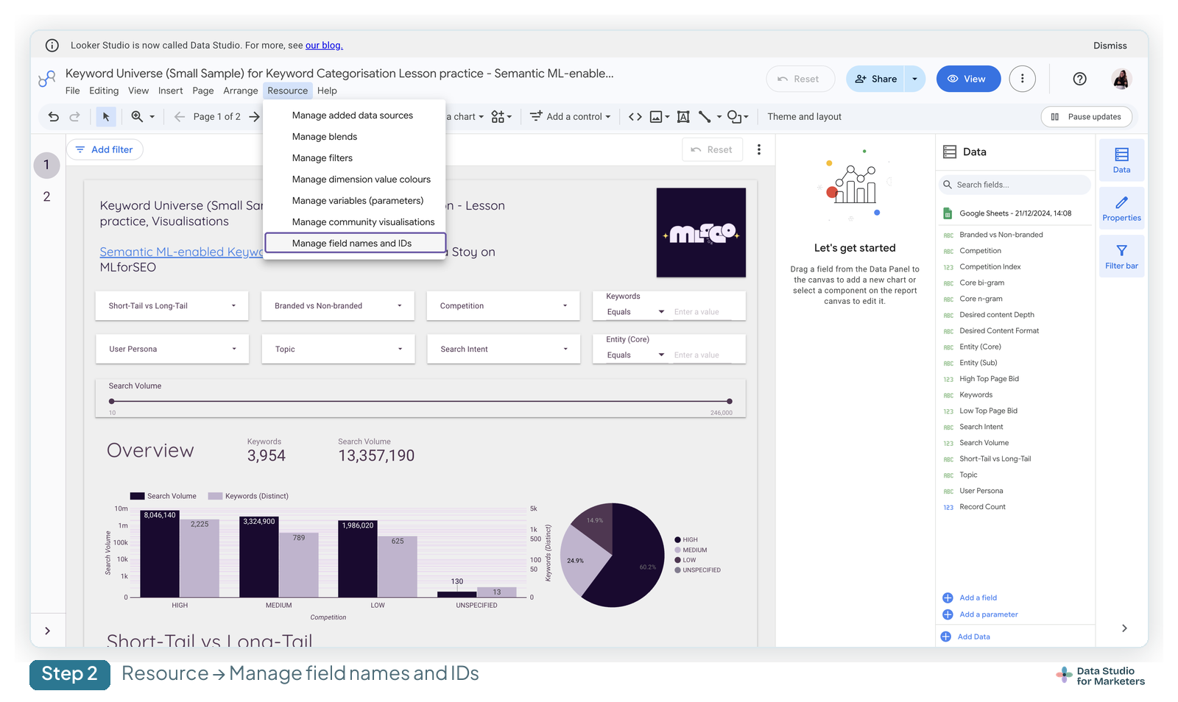The width and height of the screenshot is (1178, 702).
Task: Open the Filter bar side tab
Action: click(x=1121, y=256)
